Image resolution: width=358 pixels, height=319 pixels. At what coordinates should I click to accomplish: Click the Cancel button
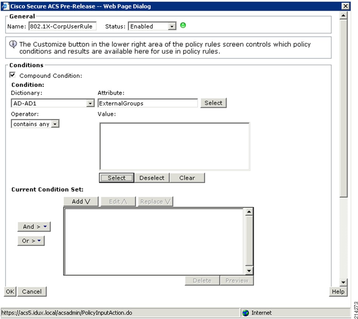click(x=32, y=292)
